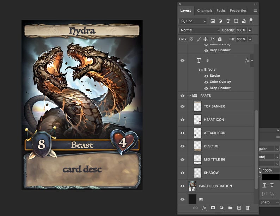
Task: Select the TOP BANNER layer name
Action: (214, 106)
